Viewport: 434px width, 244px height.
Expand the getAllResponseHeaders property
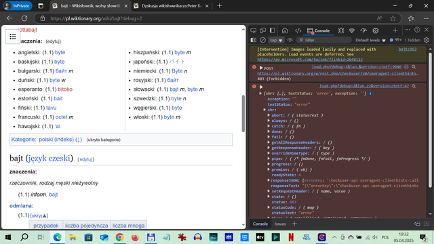269,142
